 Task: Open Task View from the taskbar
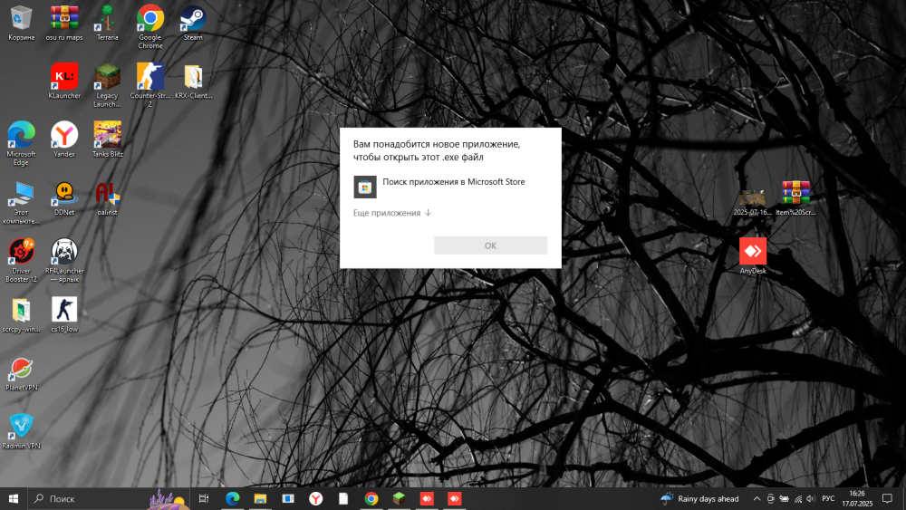[x=203, y=498]
